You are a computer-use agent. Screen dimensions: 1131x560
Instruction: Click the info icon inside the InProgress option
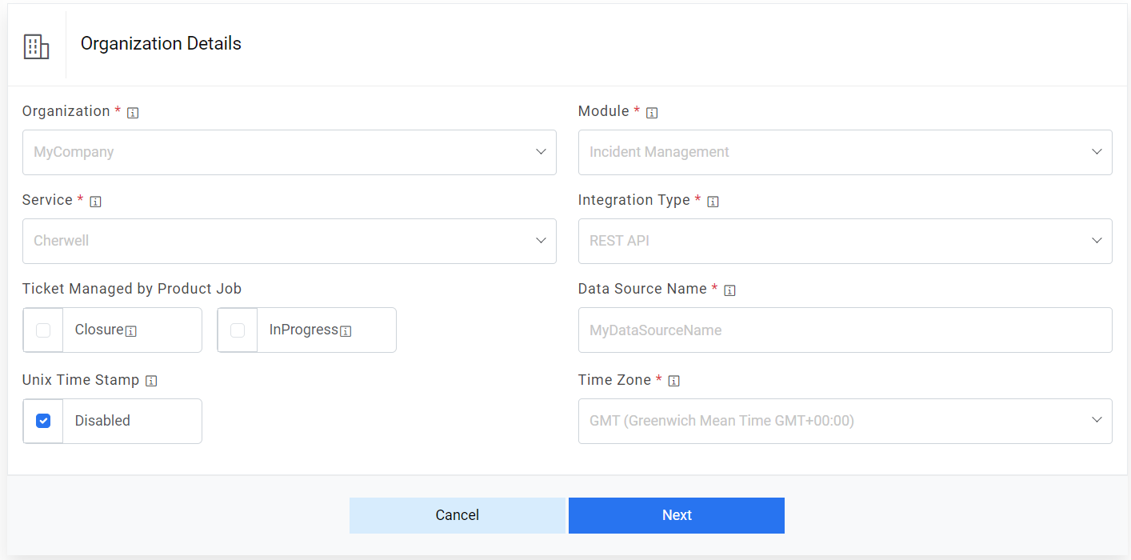(346, 330)
